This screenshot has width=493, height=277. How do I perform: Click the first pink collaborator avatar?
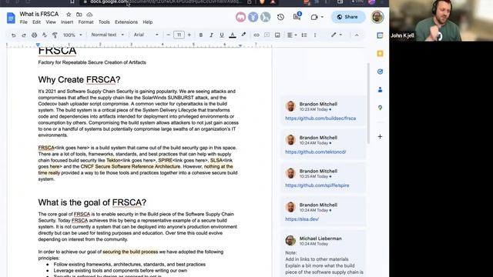[241, 17]
